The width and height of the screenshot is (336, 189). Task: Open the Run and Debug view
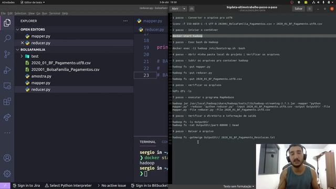[x=7, y=70]
